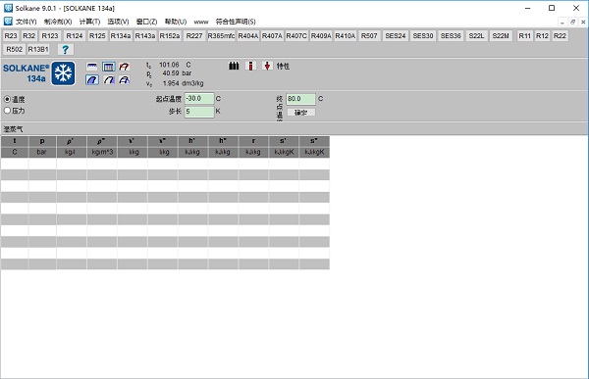Select the 温度 radio button

(x=7, y=99)
